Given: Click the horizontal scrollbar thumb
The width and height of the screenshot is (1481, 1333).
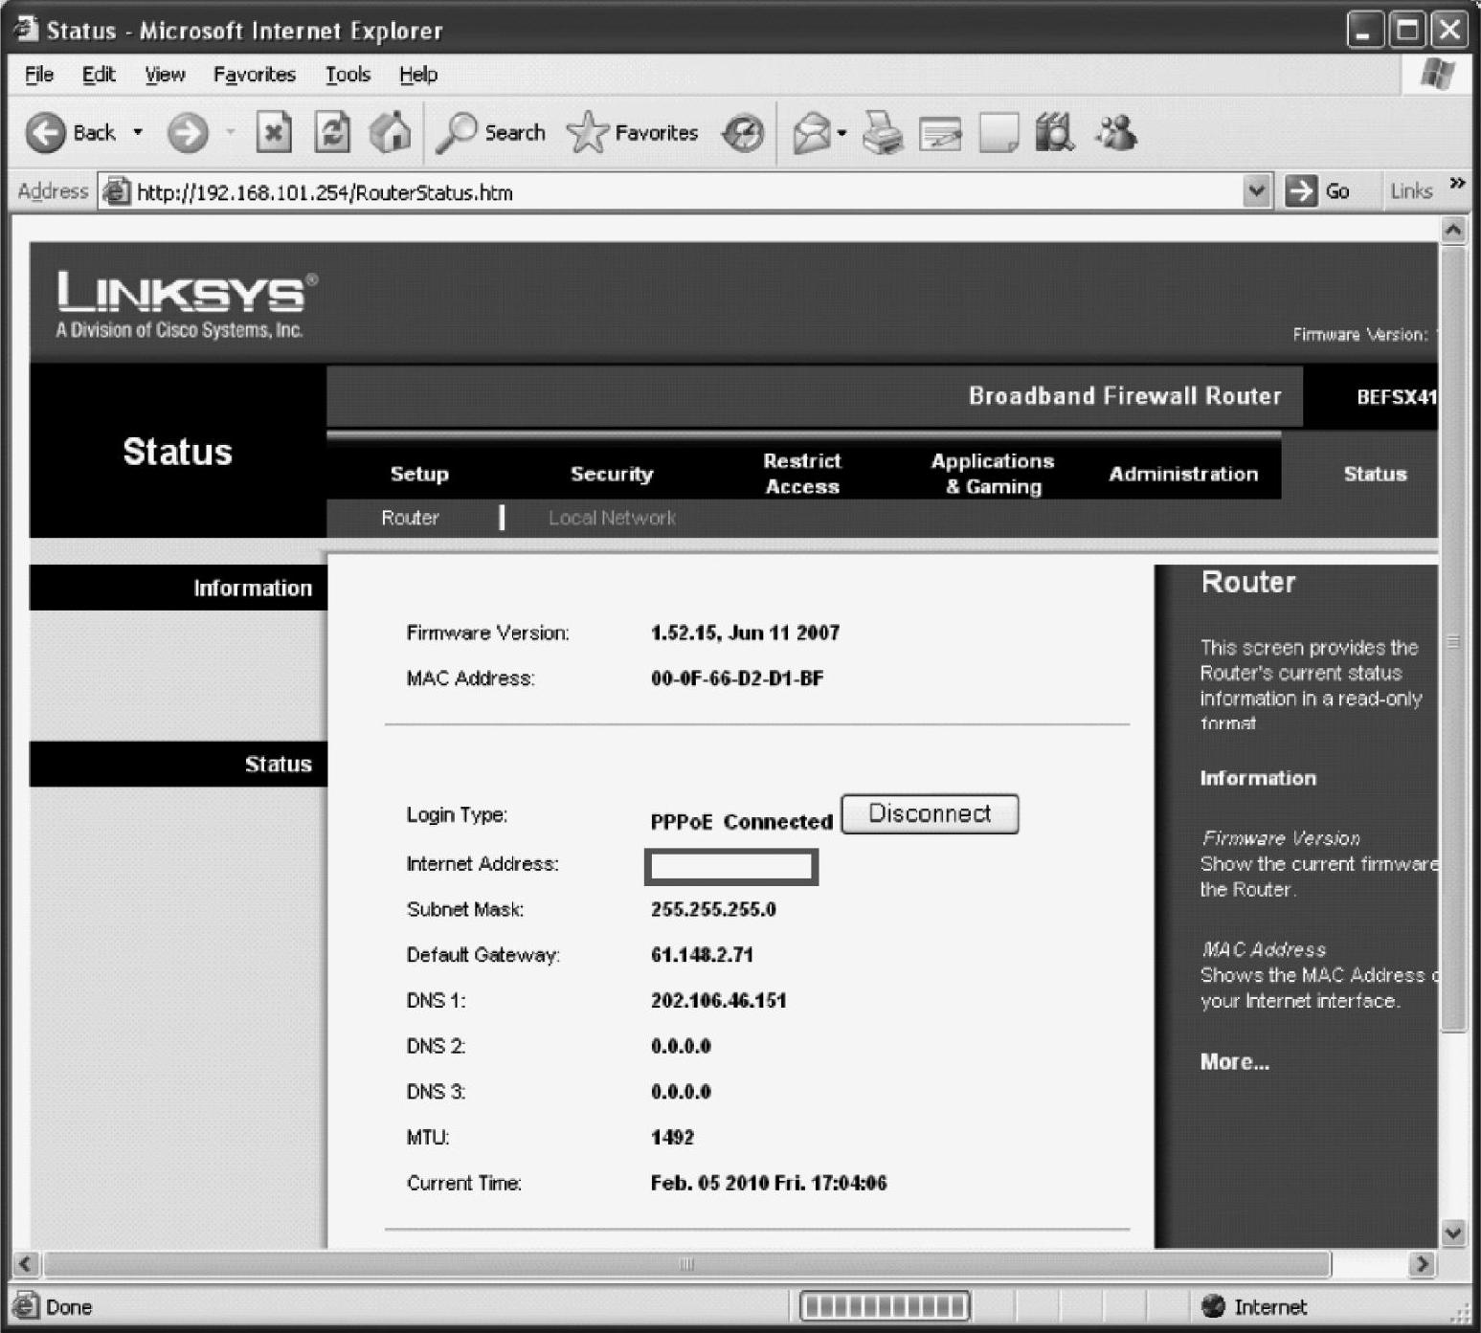Looking at the screenshot, I should point(686,1264).
